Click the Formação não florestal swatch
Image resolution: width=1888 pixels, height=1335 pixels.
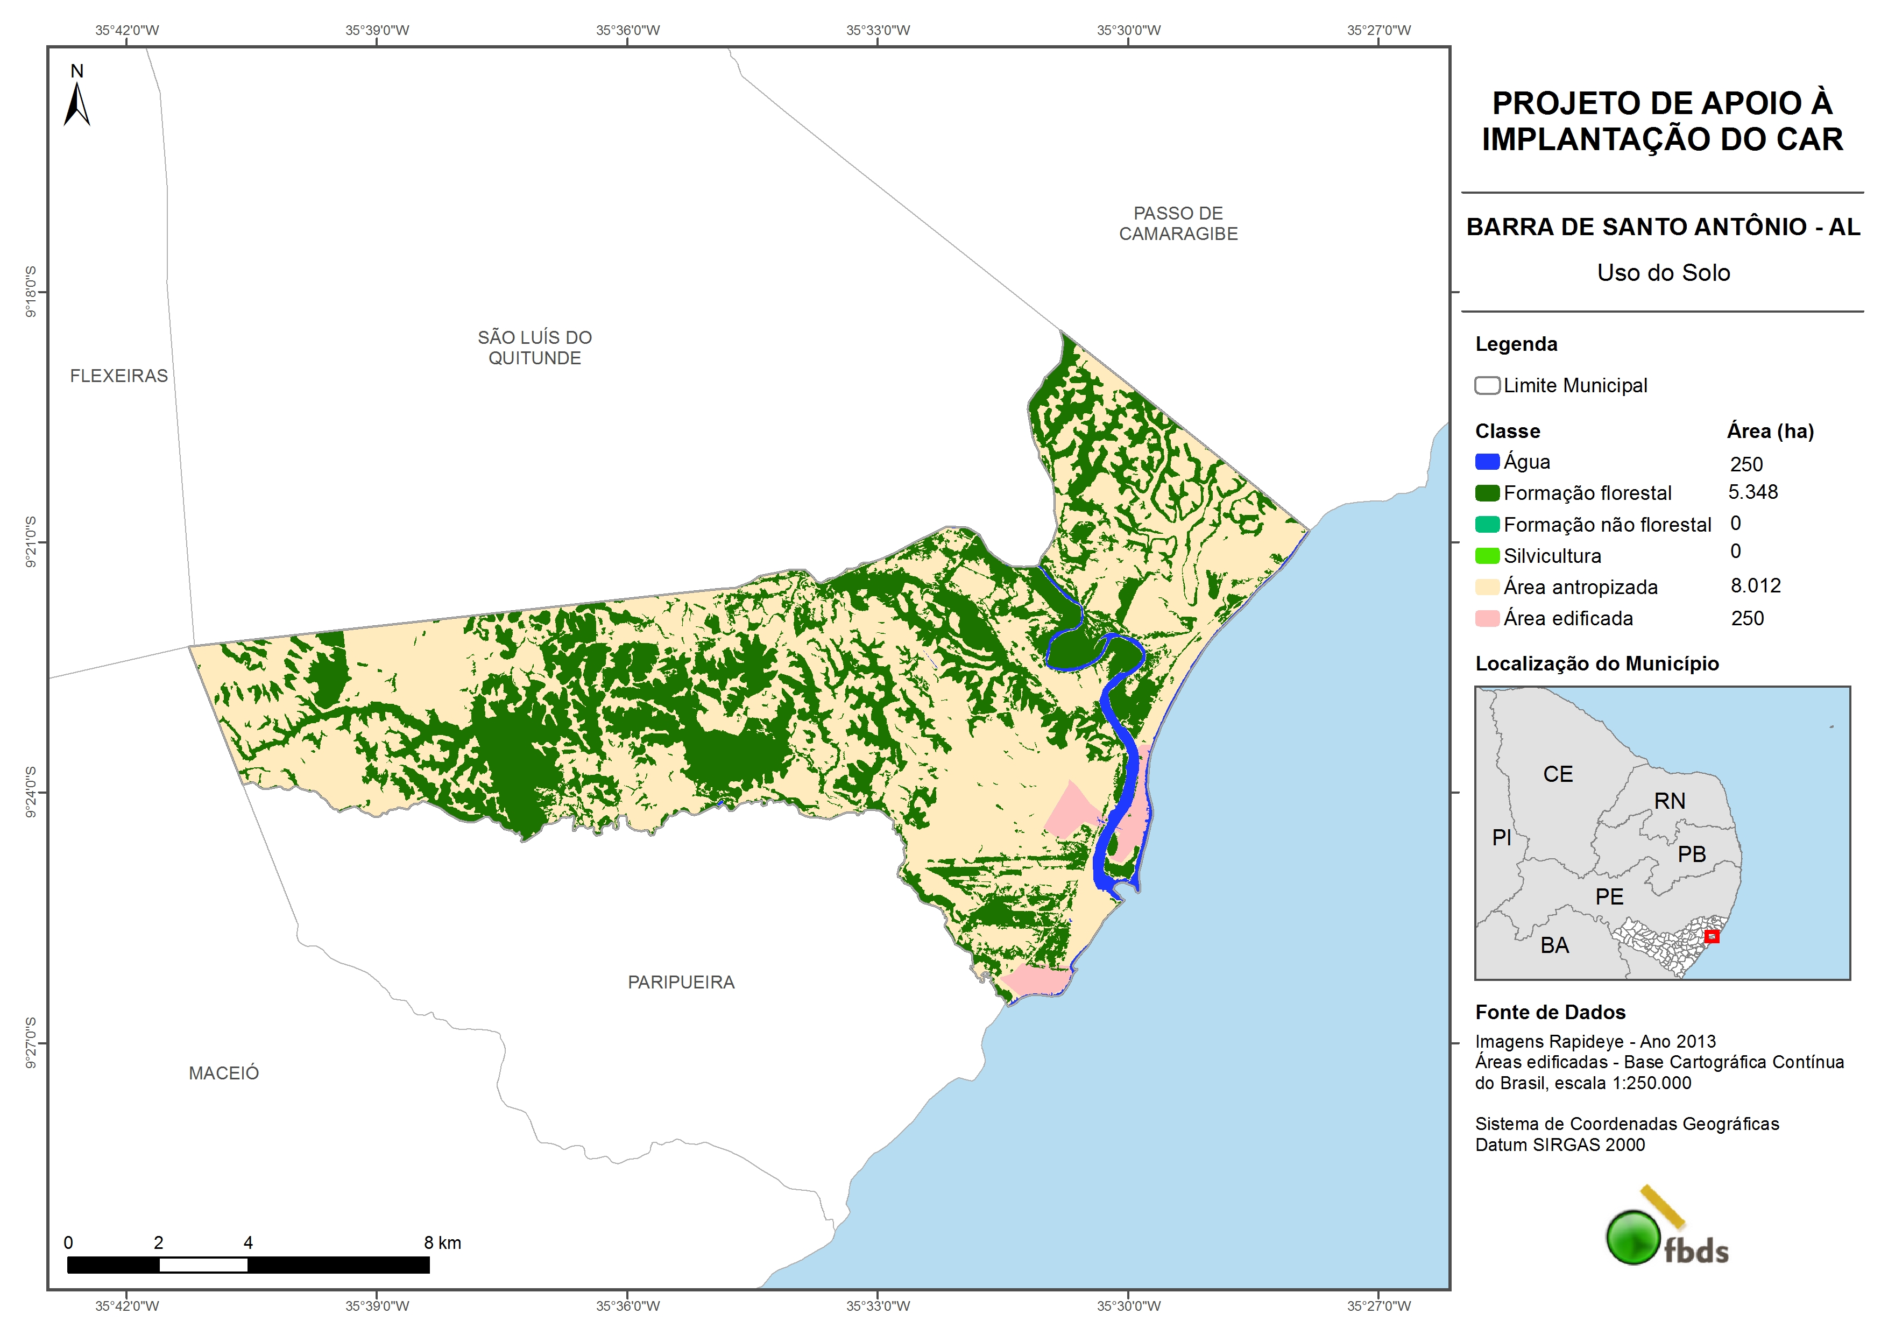1487,525
